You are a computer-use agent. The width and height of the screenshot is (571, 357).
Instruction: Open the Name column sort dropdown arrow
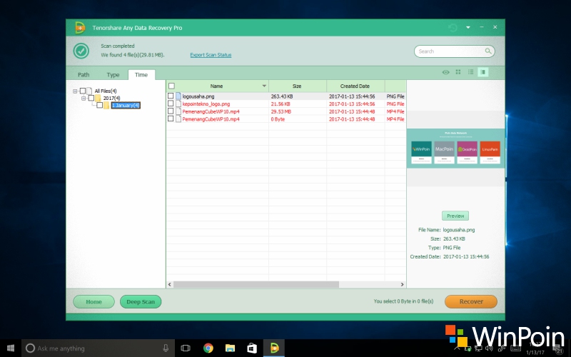264,86
